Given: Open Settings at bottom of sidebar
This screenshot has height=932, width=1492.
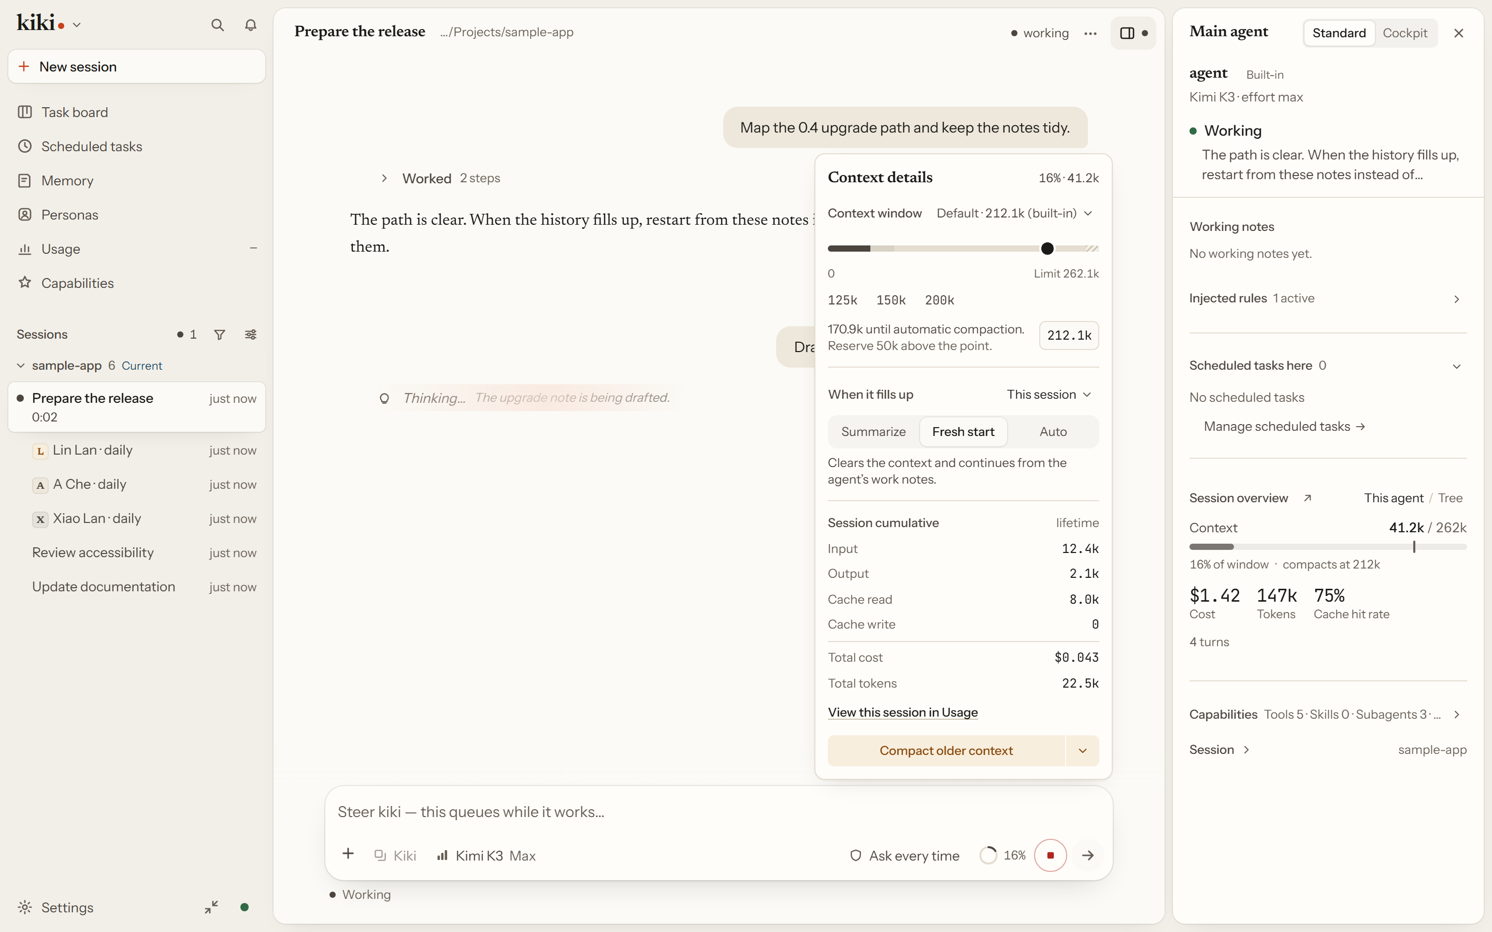Looking at the screenshot, I should 67,907.
